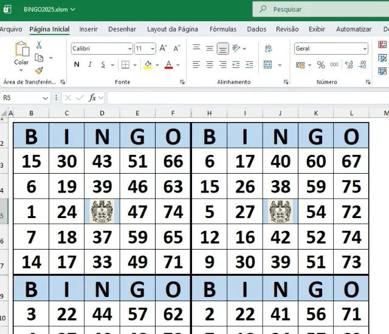Confirm formula entry checkmark
389x334 pixels.
(x=80, y=98)
